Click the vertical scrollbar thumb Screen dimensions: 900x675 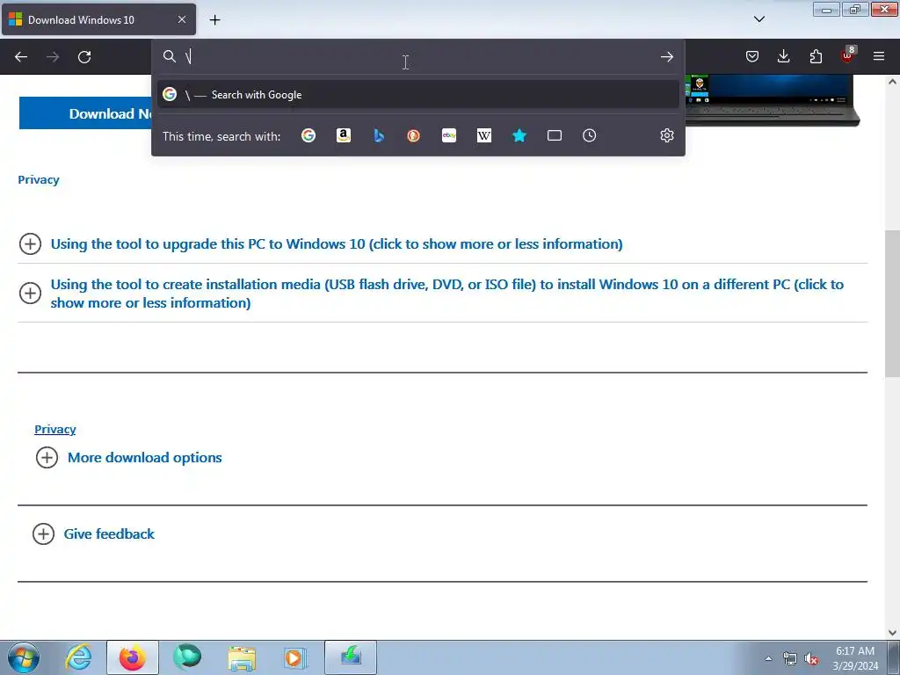pyautogui.click(x=893, y=303)
